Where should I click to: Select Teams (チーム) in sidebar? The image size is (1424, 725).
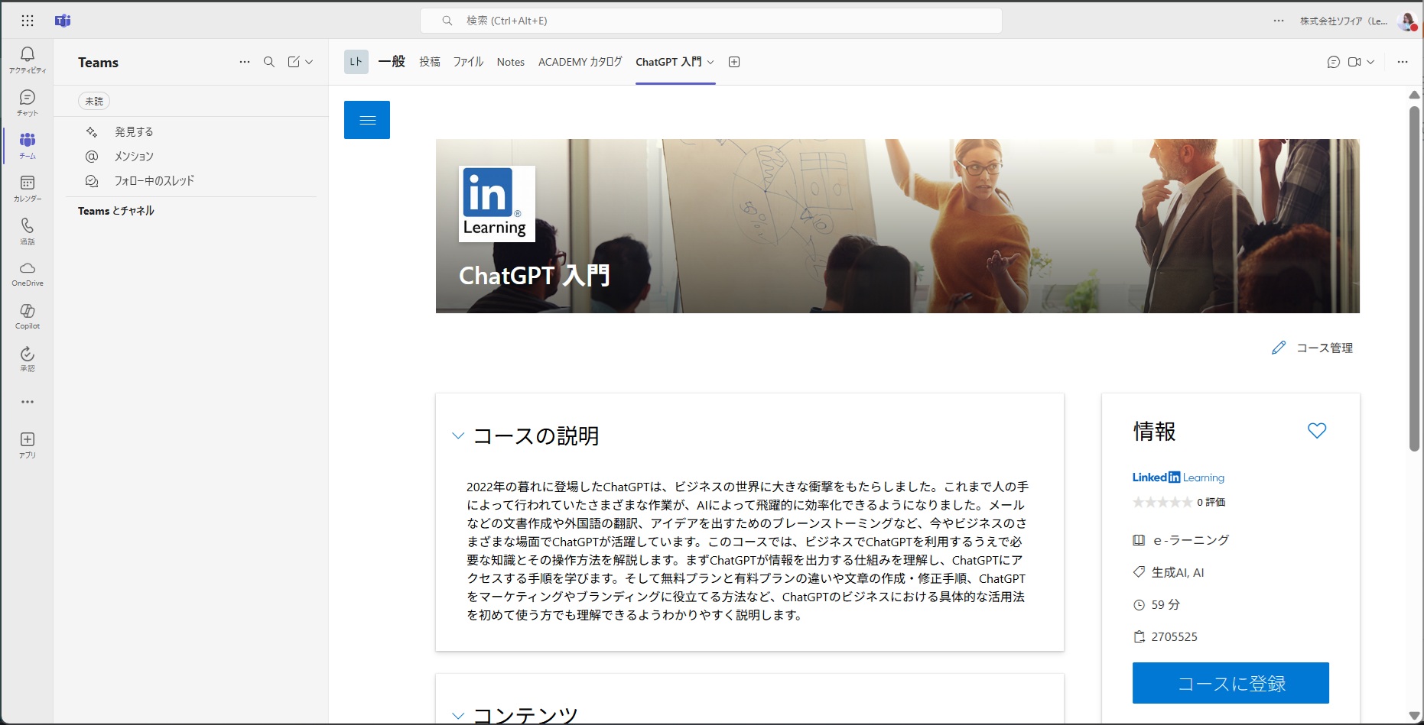pos(28,145)
